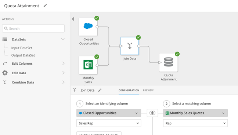Click the DataSets label
The width and height of the screenshot is (238, 135).
click(x=19, y=40)
